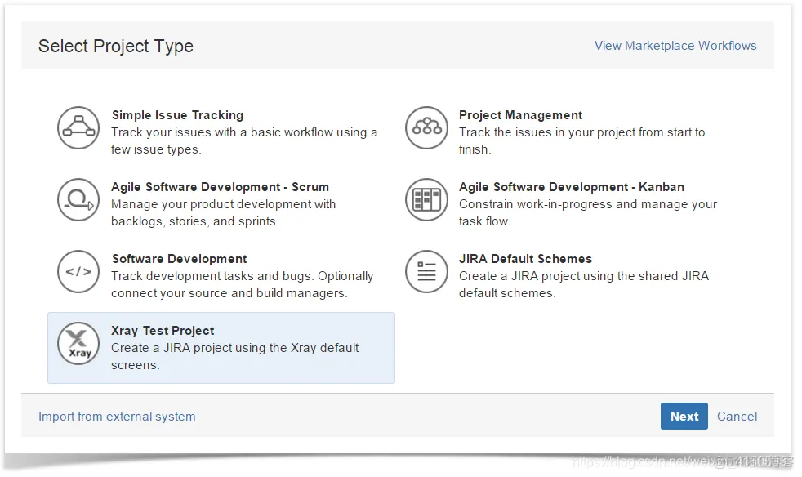Viewport: 802px width, 477px height.
Task: Select the Xray Test Project title
Action: coord(163,331)
